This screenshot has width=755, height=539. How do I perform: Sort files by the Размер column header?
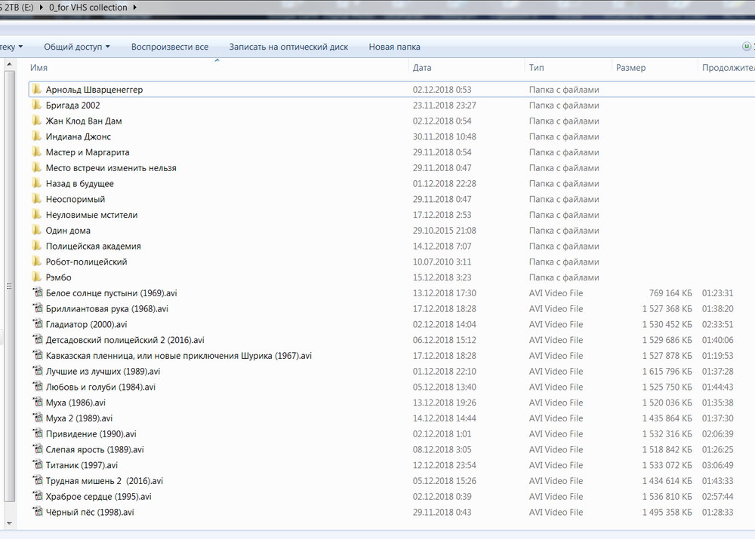(630, 68)
